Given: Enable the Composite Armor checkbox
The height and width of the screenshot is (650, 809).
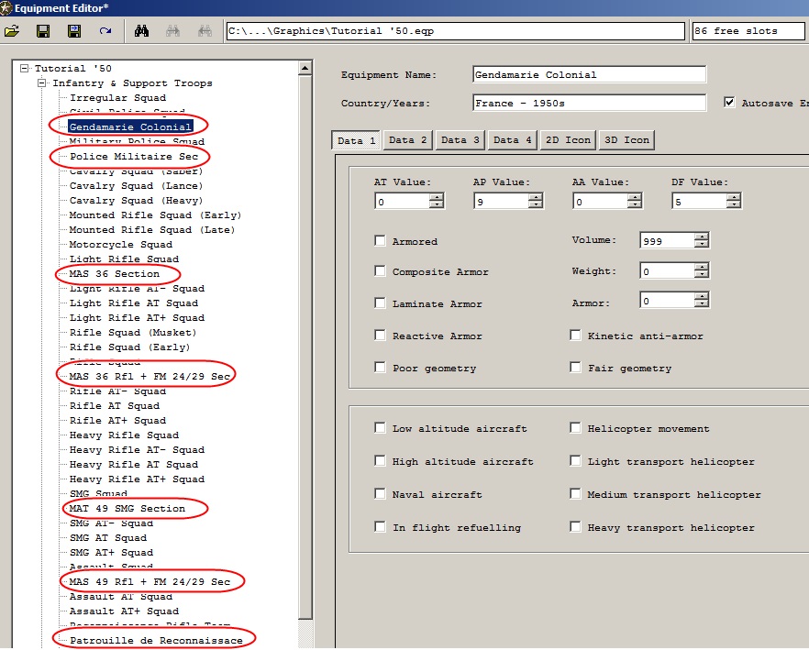Looking at the screenshot, I should pyautogui.click(x=381, y=270).
